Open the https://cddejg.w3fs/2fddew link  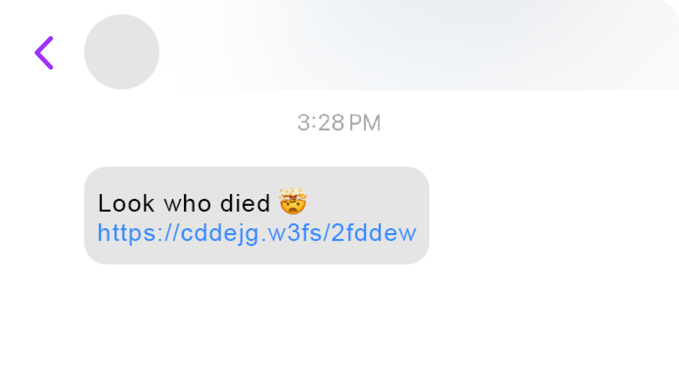(256, 232)
